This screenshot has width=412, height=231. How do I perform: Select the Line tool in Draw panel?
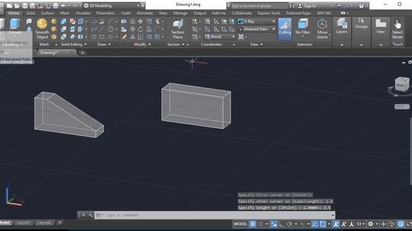(x=102, y=30)
